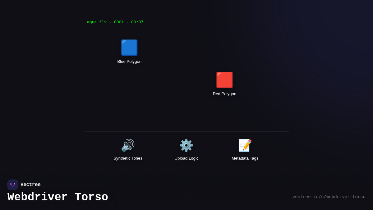Click the Metadata Tags label
Viewport: 373px width, 210px height.
pos(245,158)
